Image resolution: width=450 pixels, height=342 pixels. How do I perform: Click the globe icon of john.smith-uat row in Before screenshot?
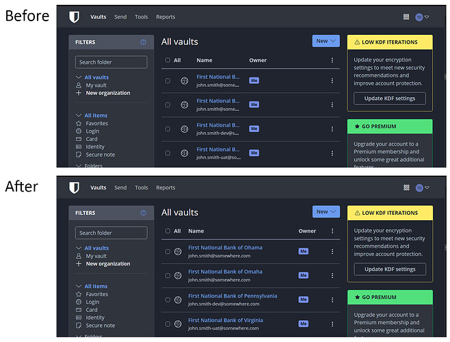(184, 153)
